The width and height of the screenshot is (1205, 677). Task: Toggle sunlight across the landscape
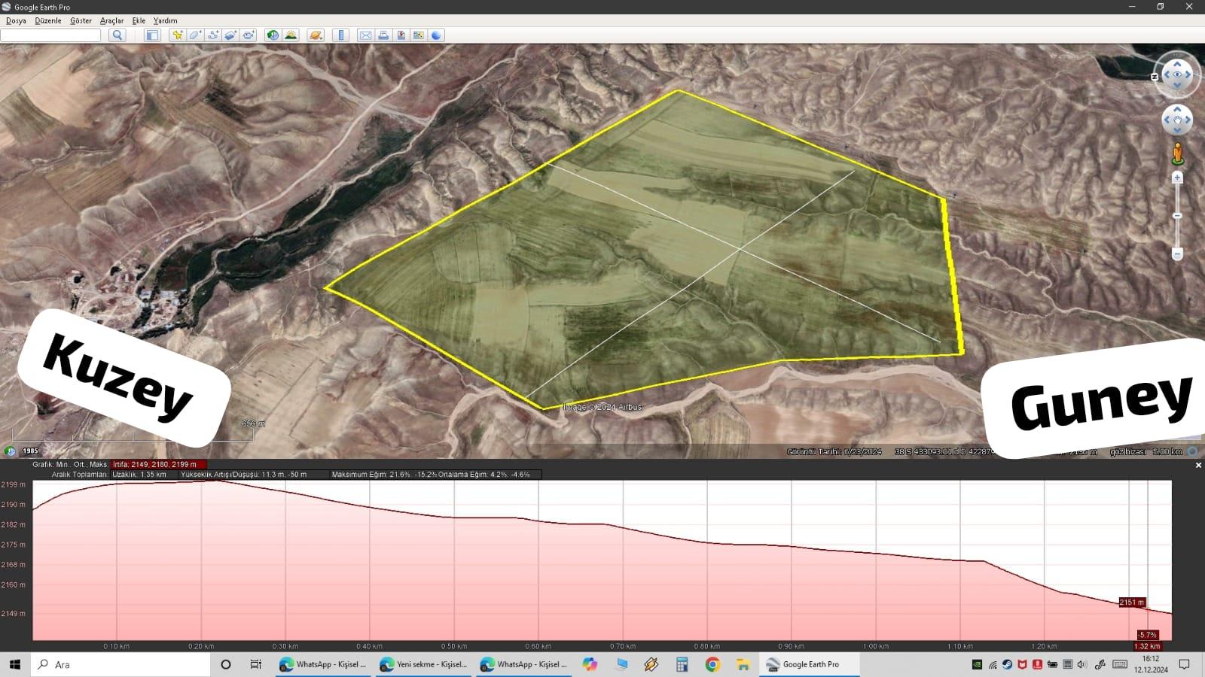pos(291,35)
